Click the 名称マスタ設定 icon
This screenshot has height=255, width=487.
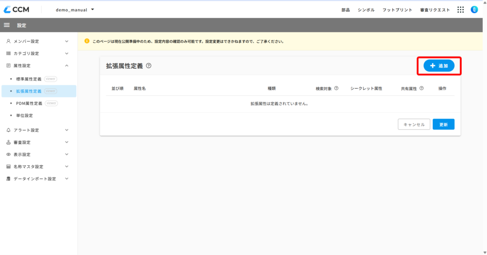(x=9, y=167)
